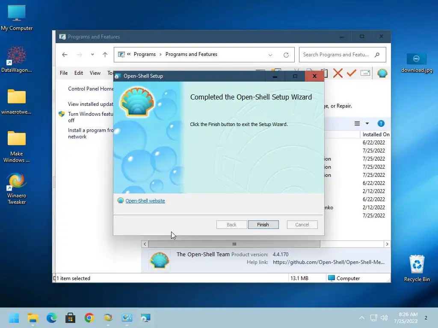Launch Microsoft Edge from the taskbar
Screen dimensions: 438x328
[x=52, y=318]
